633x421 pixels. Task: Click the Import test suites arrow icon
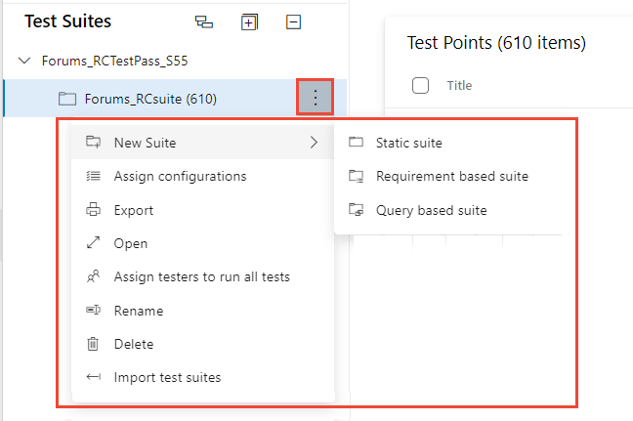94,377
